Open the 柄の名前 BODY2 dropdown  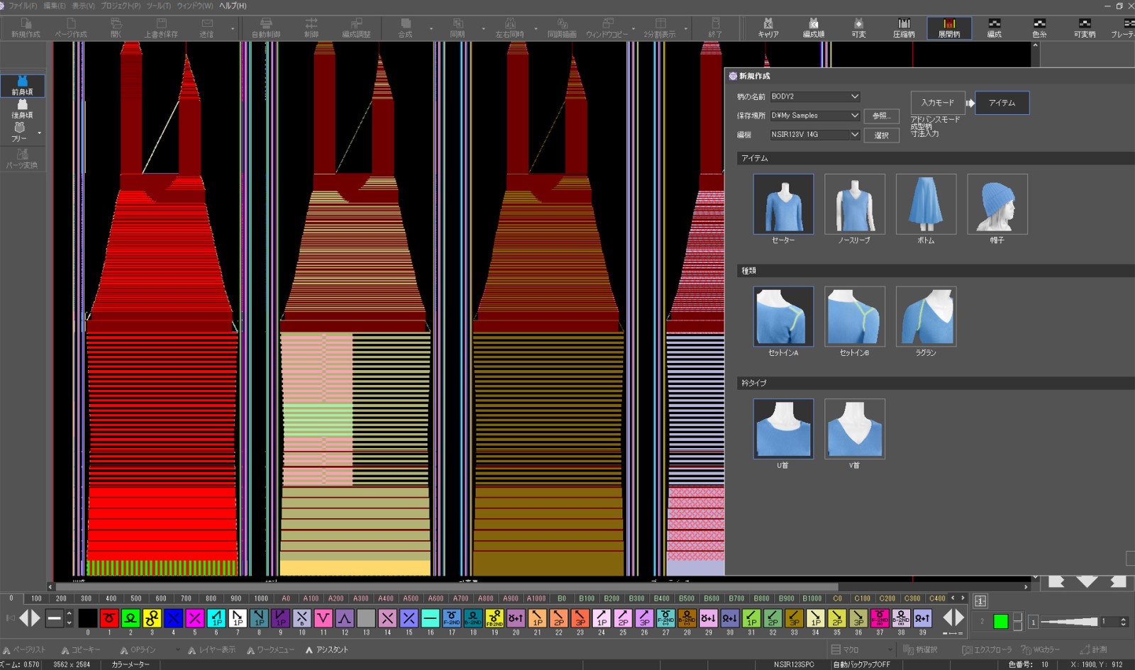854,96
